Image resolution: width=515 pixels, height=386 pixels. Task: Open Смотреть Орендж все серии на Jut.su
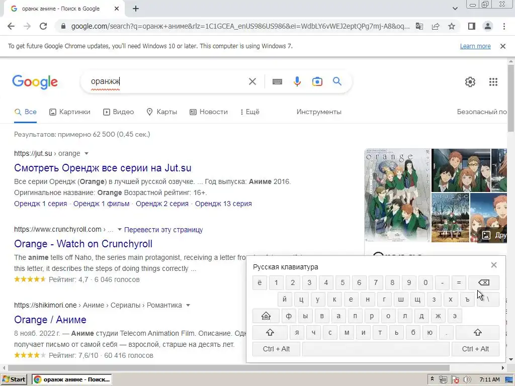click(103, 168)
